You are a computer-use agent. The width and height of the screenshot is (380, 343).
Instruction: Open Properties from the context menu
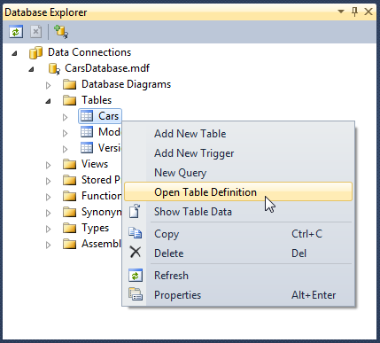coord(238,295)
